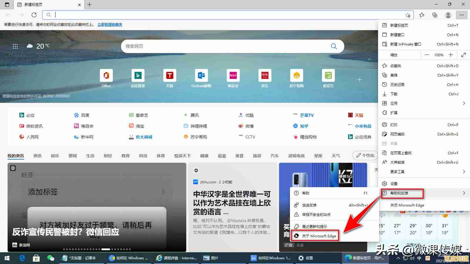Click the add-to-favorites star in the address bar
The height and width of the screenshot is (264, 470).
[408, 15]
